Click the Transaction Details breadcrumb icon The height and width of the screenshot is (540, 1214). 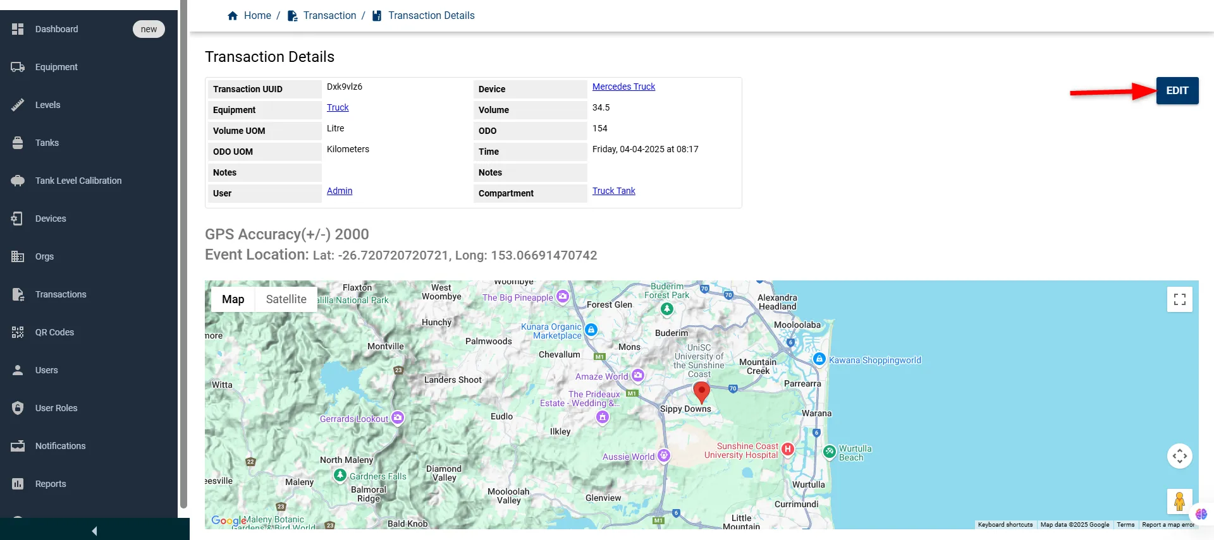click(377, 16)
